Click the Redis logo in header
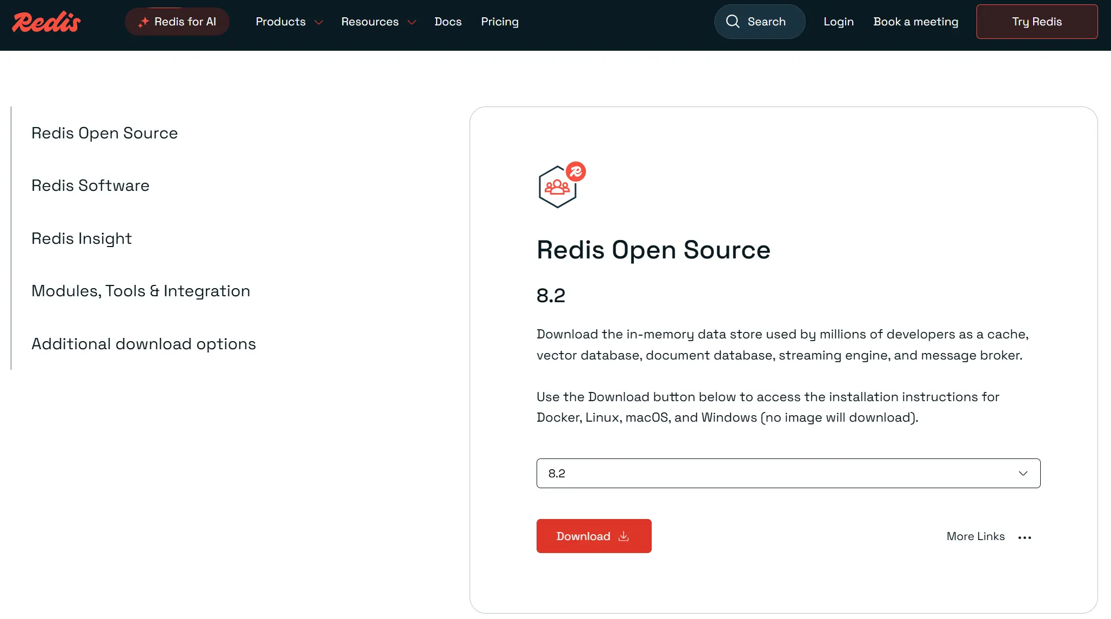 pos(46,22)
